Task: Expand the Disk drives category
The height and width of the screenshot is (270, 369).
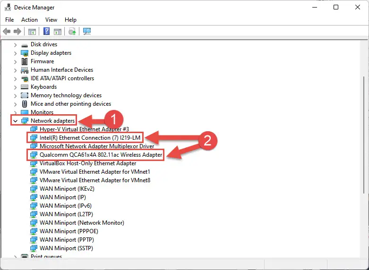Action: click(15, 45)
